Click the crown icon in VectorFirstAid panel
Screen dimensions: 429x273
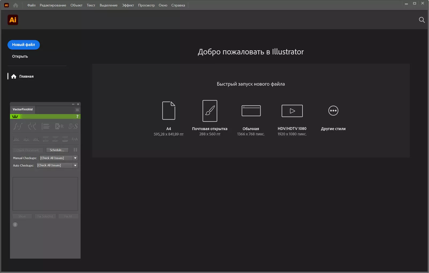(15, 116)
